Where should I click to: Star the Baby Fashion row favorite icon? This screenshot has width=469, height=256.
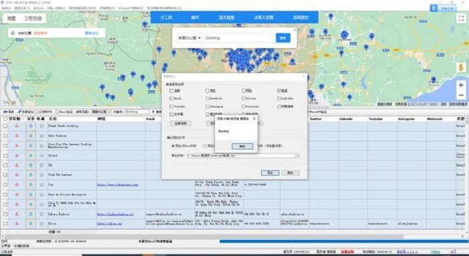[x=42, y=136]
